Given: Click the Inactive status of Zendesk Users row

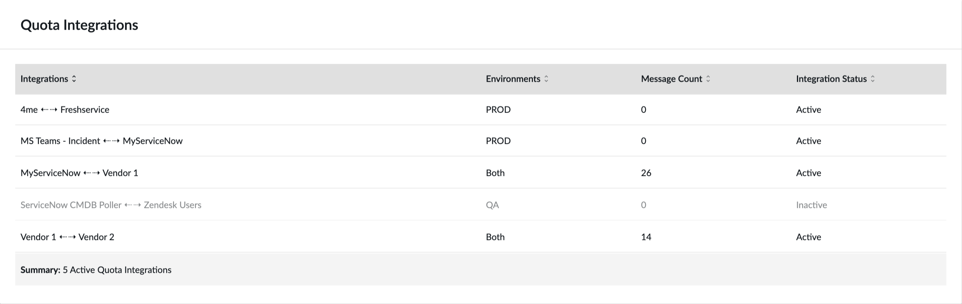Looking at the screenshot, I should pyautogui.click(x=811, y=205).
